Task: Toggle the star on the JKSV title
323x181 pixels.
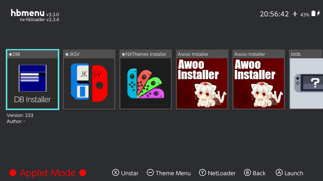Action: pyautogui.click(x=67, y=54)
